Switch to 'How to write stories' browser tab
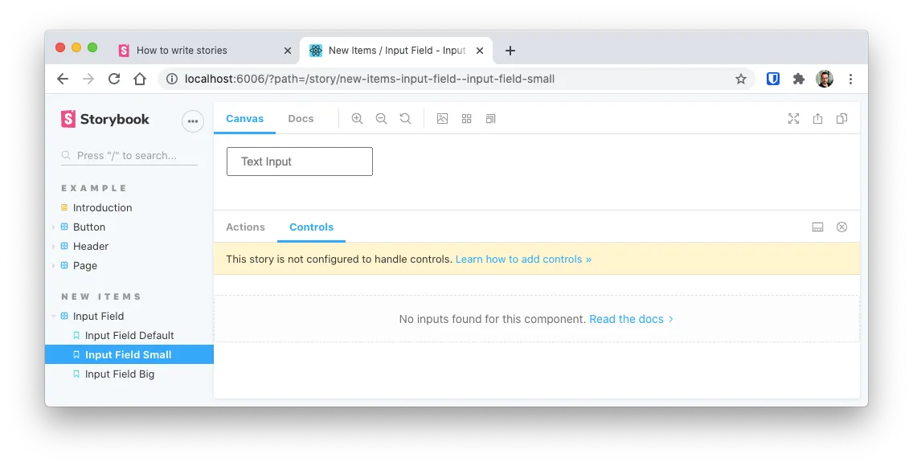 204,51
